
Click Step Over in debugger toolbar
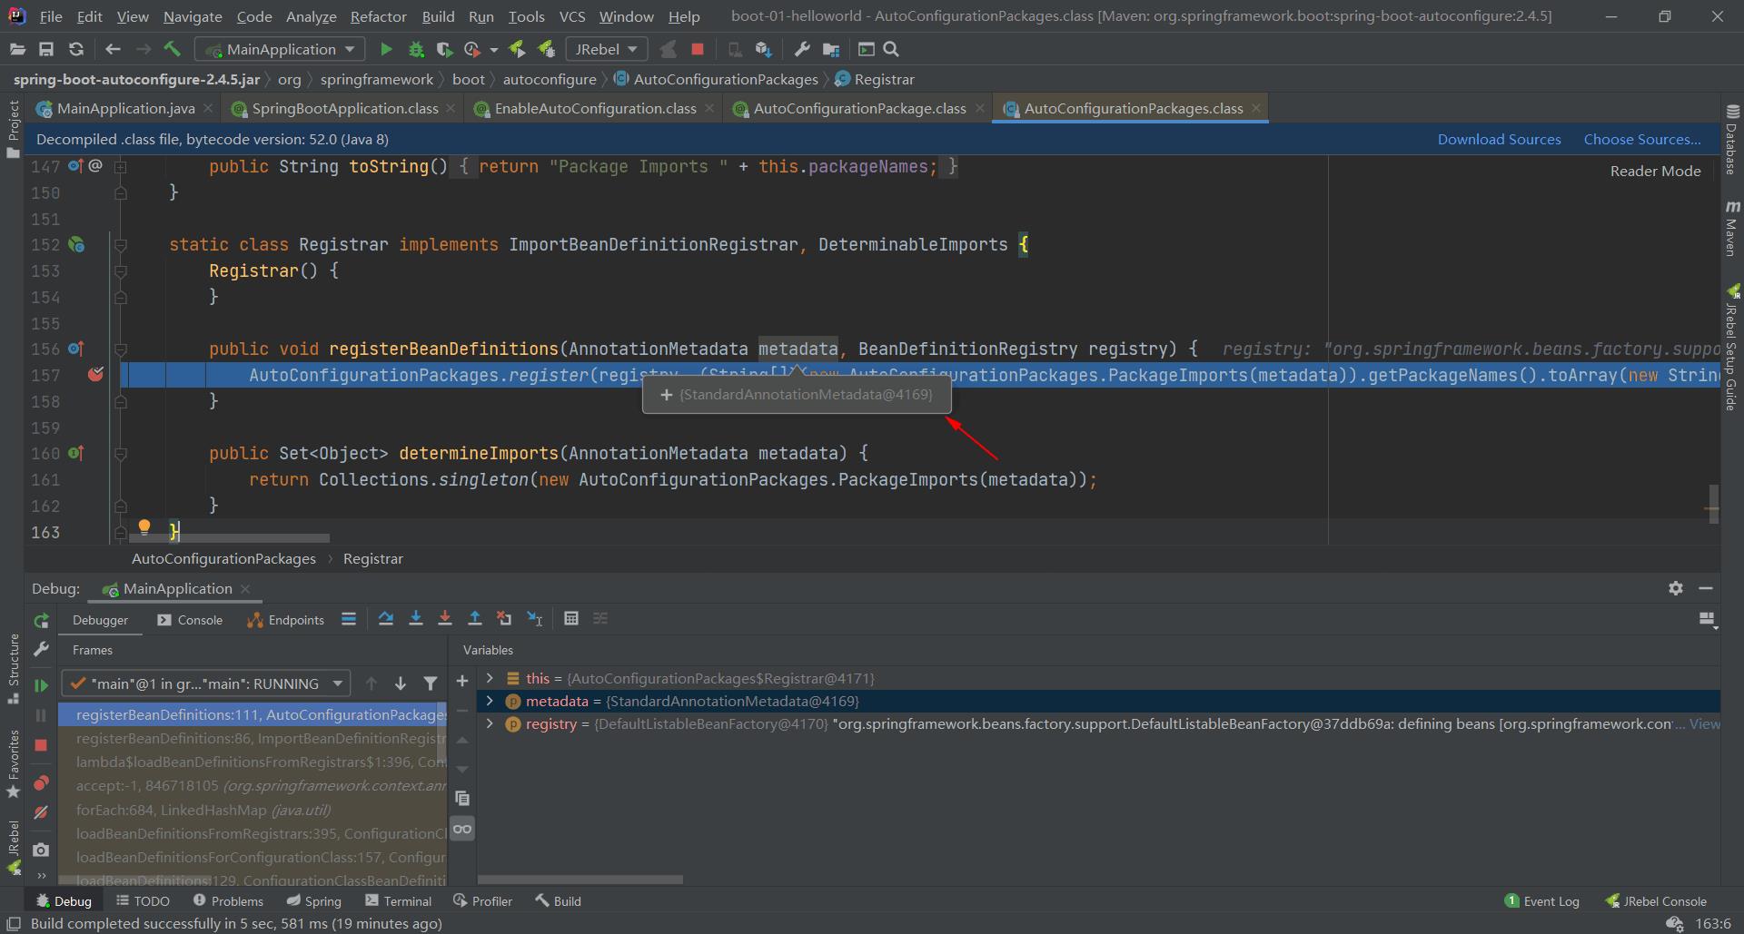(386, 618)
